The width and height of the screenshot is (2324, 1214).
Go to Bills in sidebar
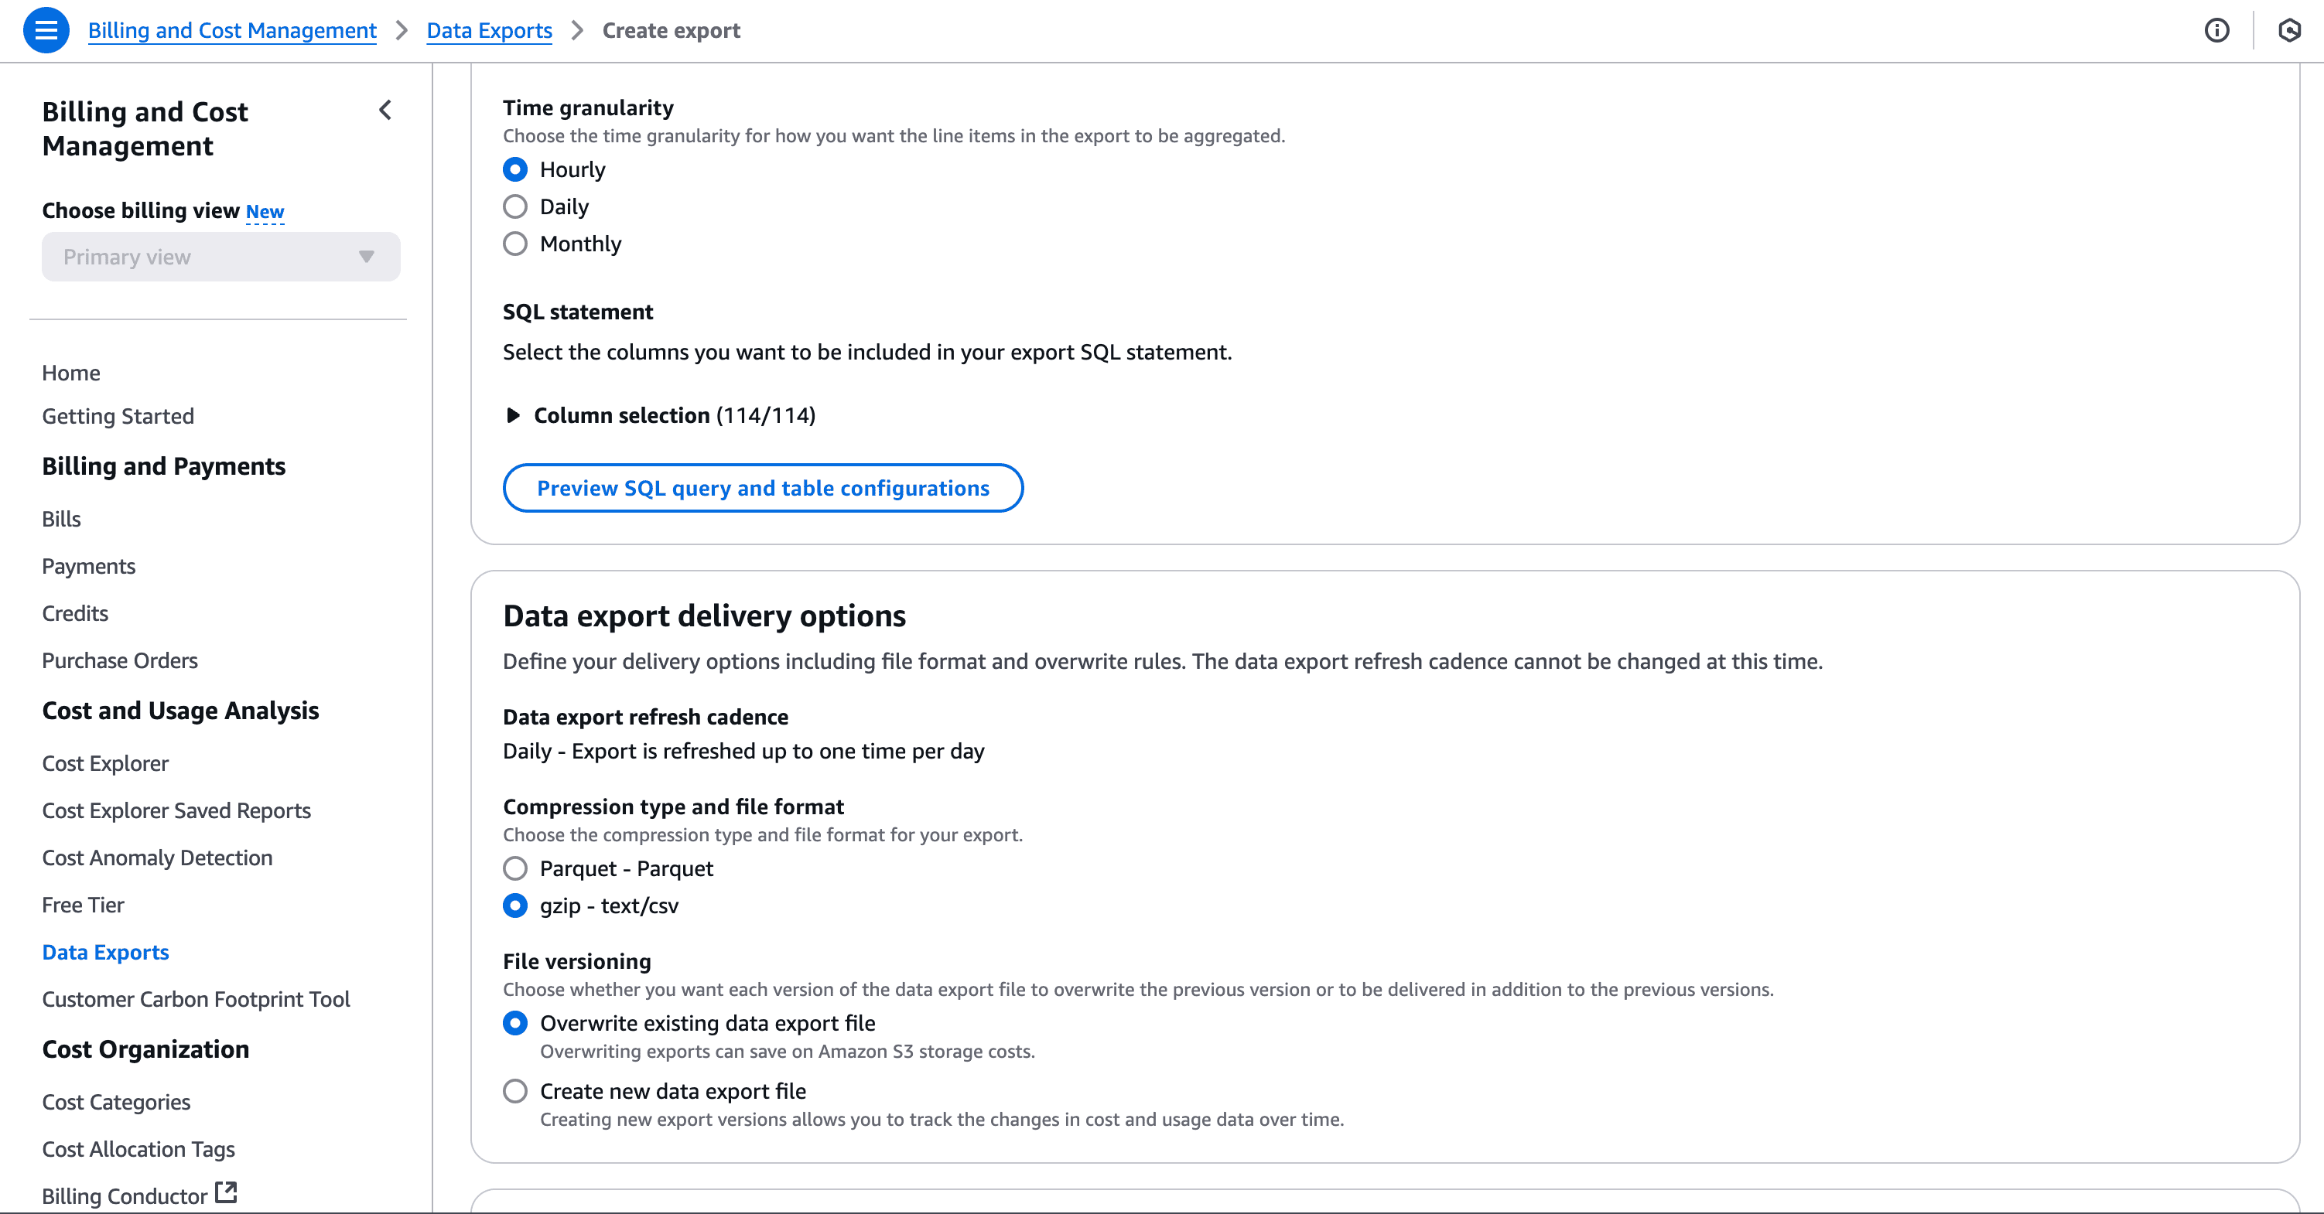[x=61, y=519]
